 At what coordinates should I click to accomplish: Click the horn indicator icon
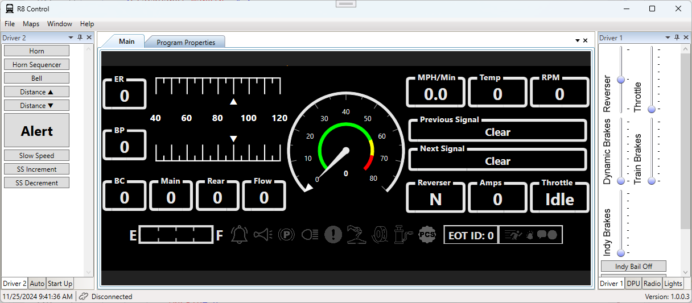click(x=262, y=234)
